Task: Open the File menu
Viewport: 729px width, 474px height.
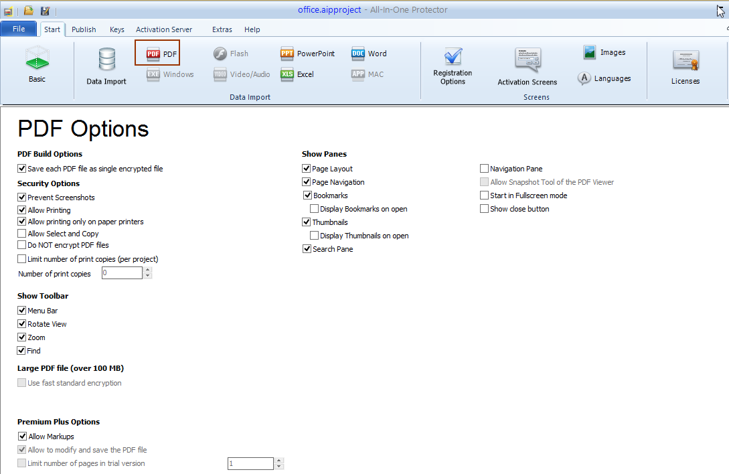Action: 19,29
